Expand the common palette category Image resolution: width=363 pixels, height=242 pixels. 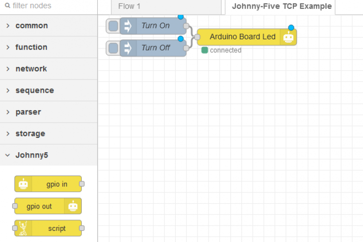point(48,26)
